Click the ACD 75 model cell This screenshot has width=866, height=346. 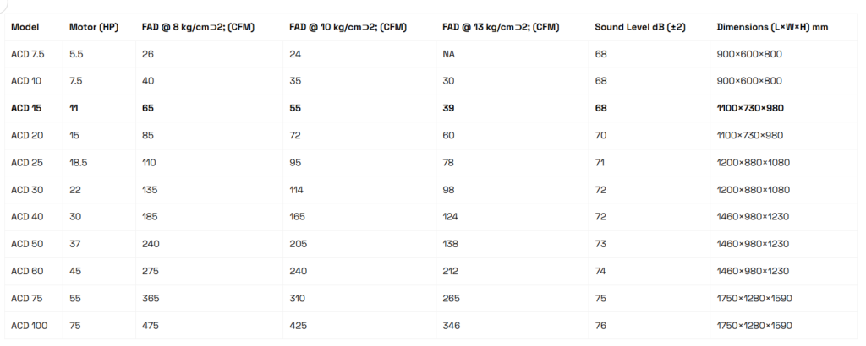pos(25,298)
